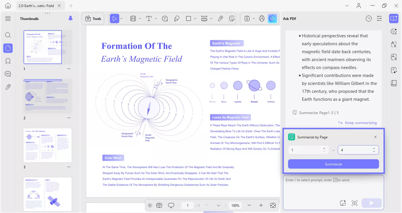The image size is (402, 213).
Task: Pick the highlighter pen tool
Action: click(177, 19)
